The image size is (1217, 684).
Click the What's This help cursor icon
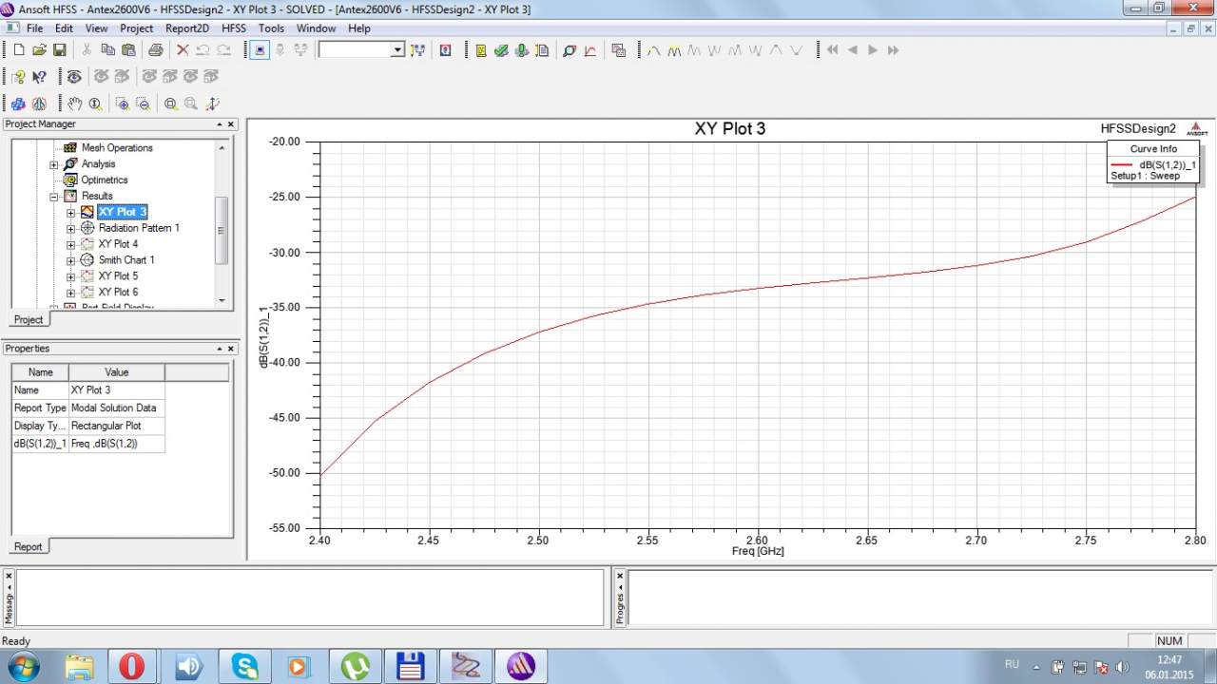(x=39, y=77)
